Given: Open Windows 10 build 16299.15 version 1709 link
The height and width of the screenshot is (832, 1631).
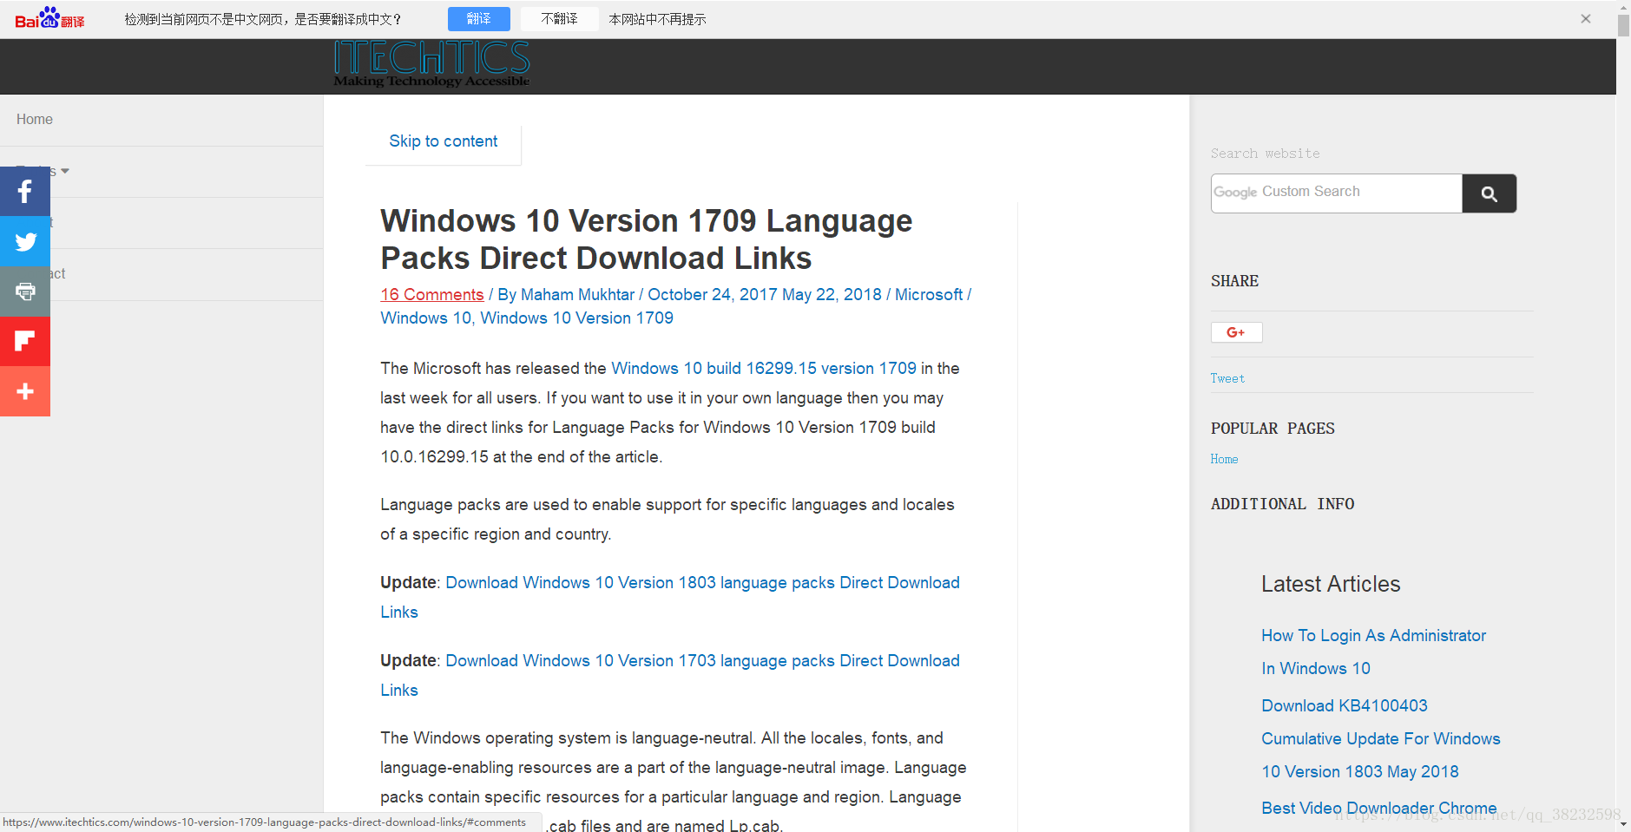Looking at the screenshot, I should tap(764, 369).
